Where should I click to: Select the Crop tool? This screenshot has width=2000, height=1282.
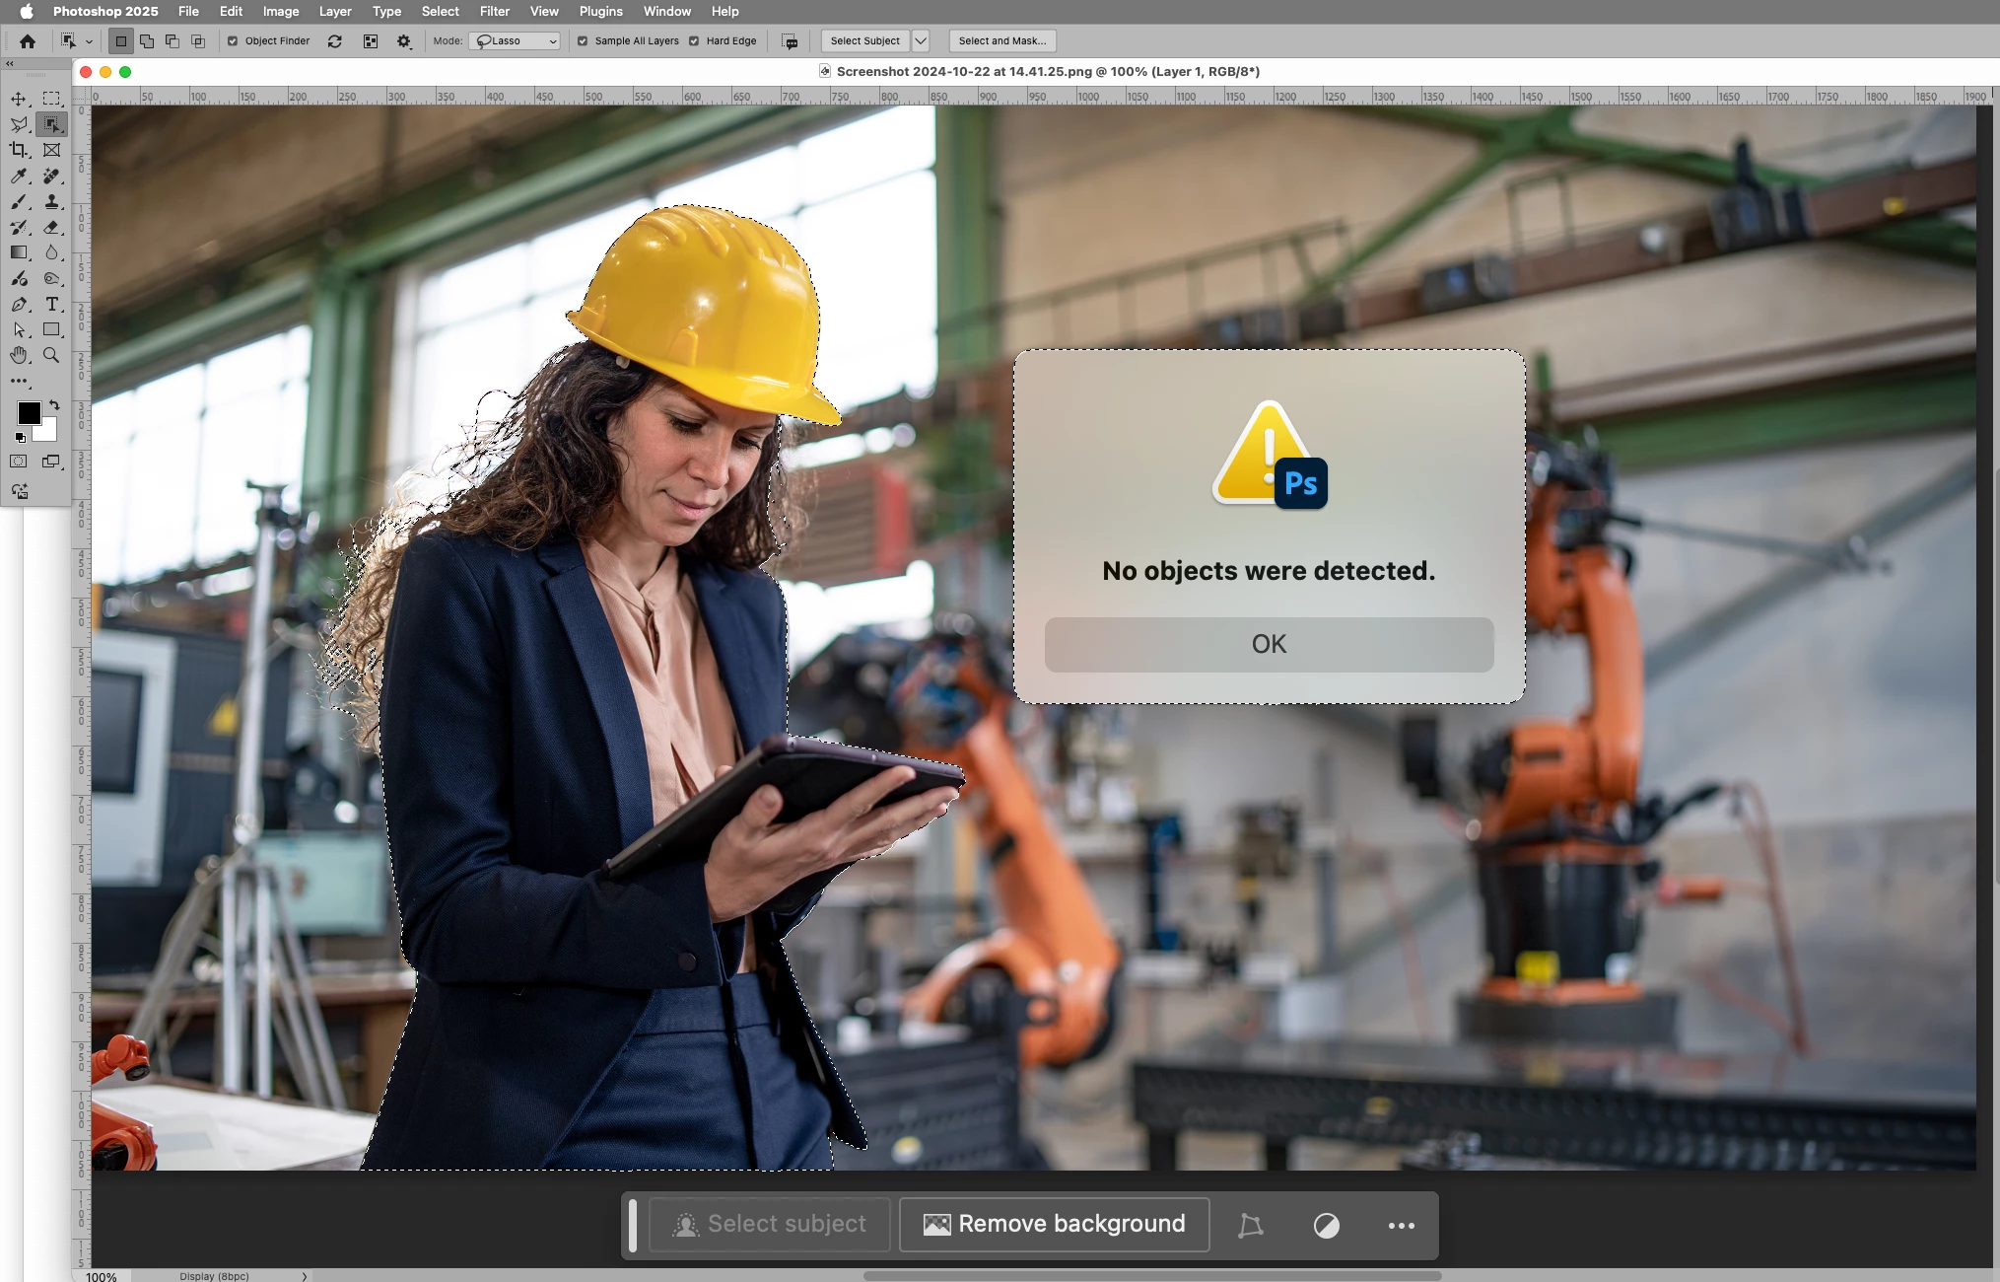click(19, 150)
